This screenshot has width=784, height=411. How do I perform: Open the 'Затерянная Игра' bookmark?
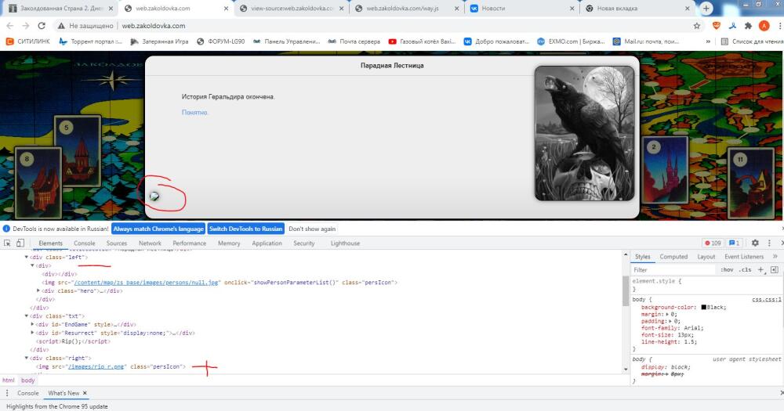pyautogui.click(x=159, y=41)
